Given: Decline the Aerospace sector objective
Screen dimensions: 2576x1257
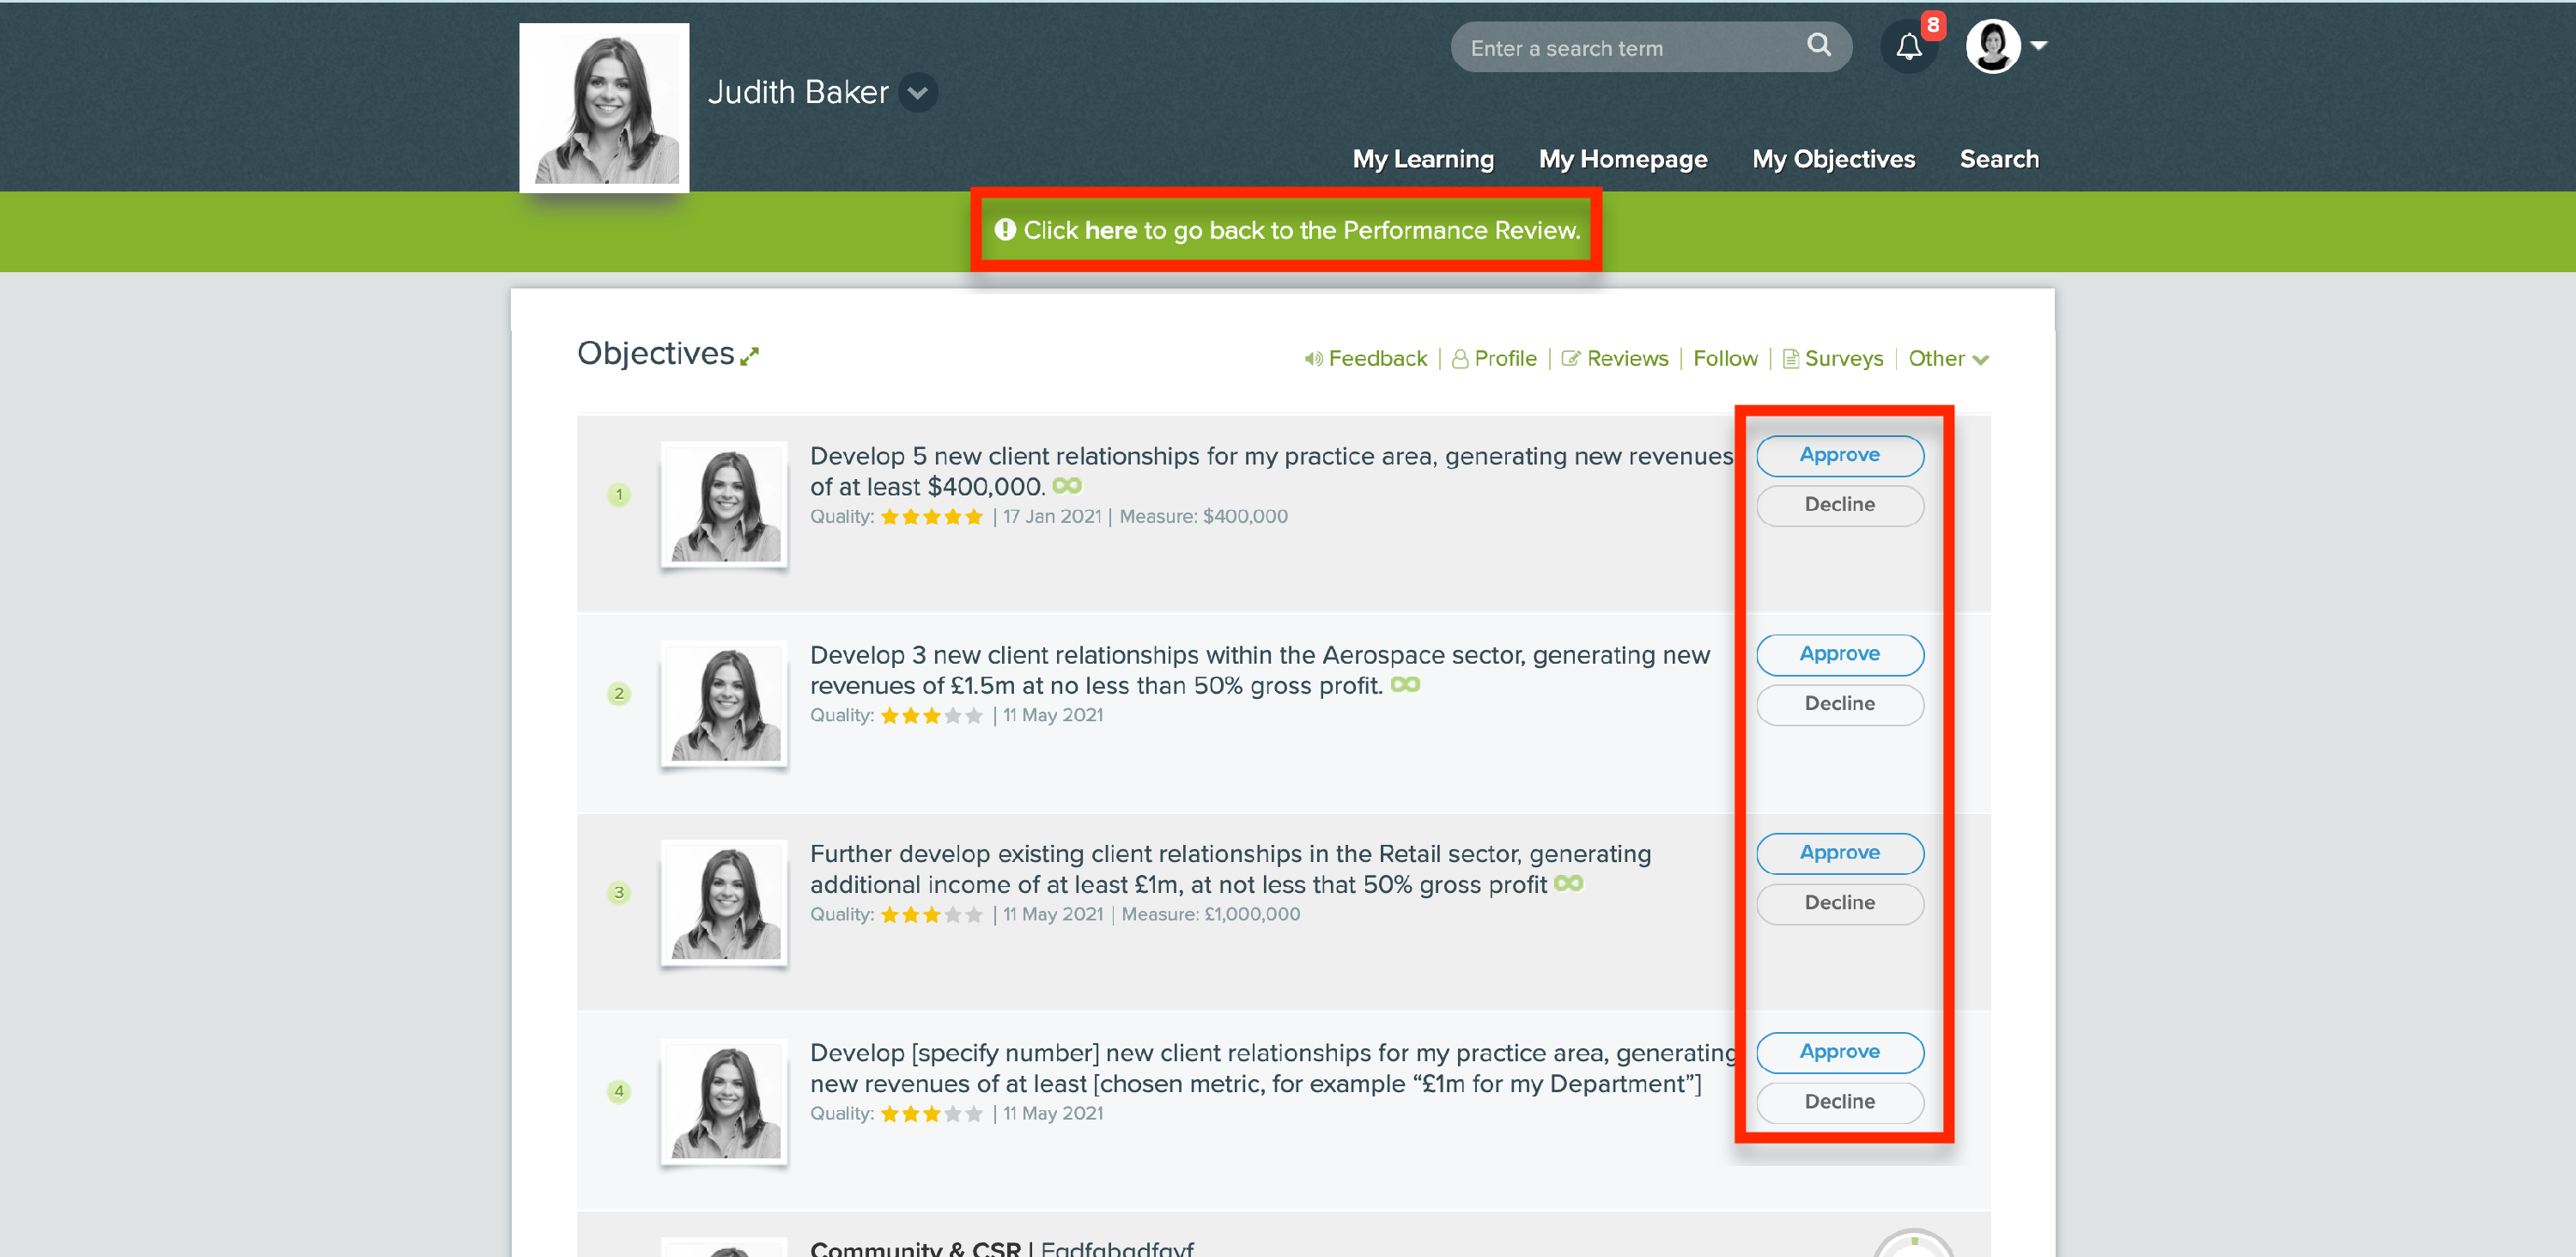Looking at the screenshot, I should 1840,704.
